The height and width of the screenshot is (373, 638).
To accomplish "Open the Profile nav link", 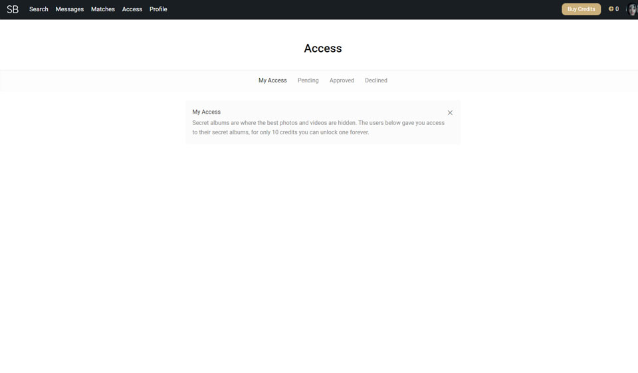I will click(x=158, y=9).
